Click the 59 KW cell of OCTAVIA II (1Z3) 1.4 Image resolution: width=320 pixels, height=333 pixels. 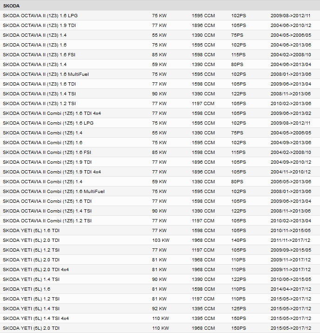pyautogui.click(x=159, y=65)
